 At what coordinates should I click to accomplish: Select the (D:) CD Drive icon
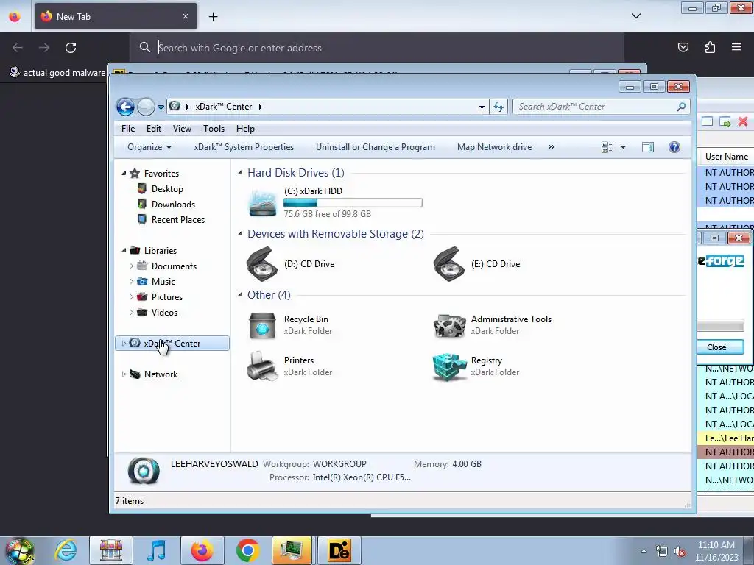click(x=262, y=264)
